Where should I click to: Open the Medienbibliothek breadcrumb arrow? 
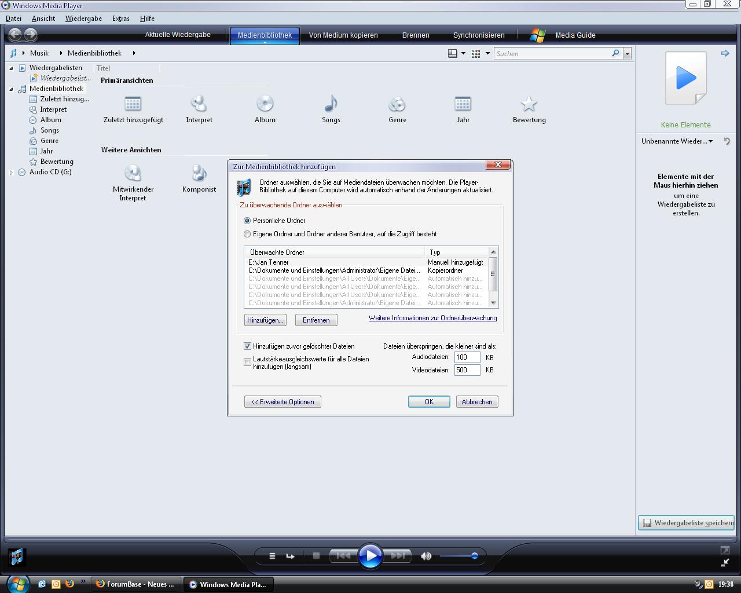[134, 53]
